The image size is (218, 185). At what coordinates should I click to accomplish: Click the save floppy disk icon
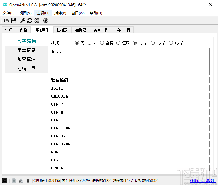pos(14,21)
